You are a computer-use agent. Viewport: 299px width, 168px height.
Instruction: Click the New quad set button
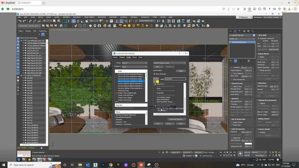tap(158, 67)
